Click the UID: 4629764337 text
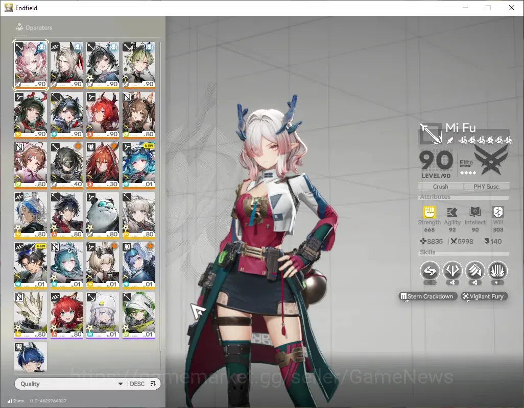This screenshot has width=524, height=408. click(48, 401)
